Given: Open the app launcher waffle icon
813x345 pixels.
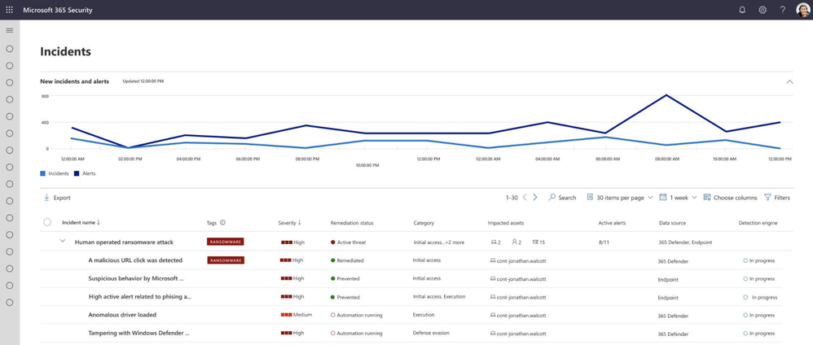Looking at the screenshot, I should (x=9, y=10).
